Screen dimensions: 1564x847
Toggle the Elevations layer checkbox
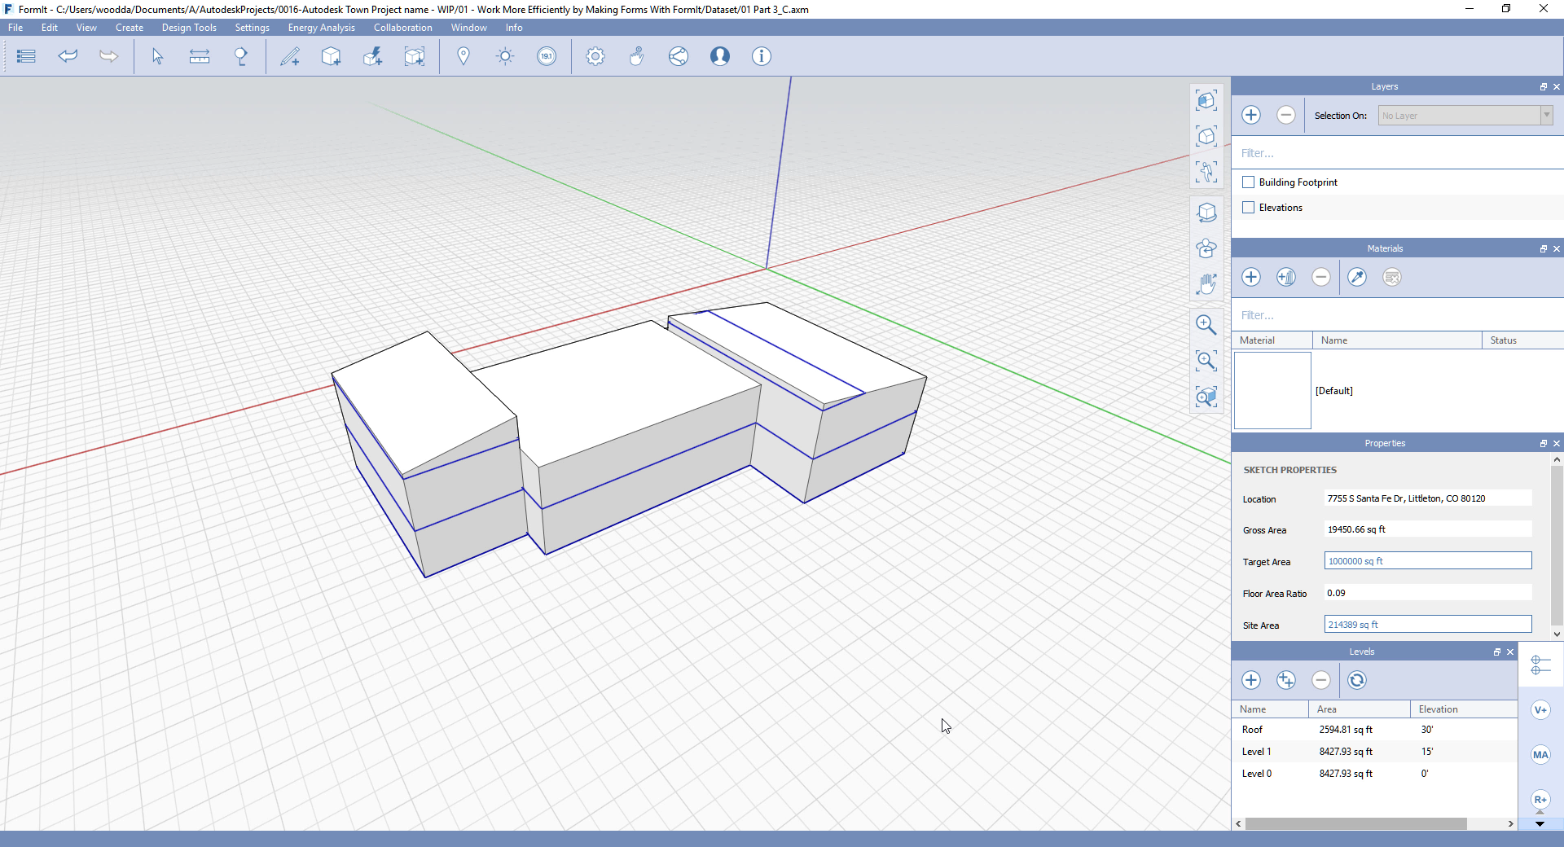pos(1248,208)
